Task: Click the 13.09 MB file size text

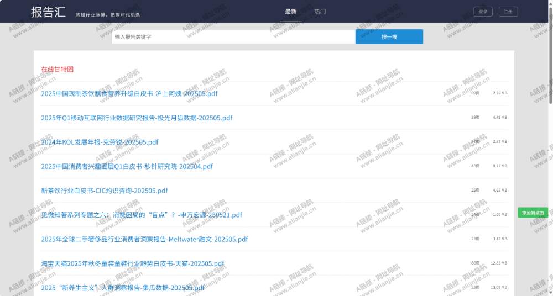Action: 499,288
